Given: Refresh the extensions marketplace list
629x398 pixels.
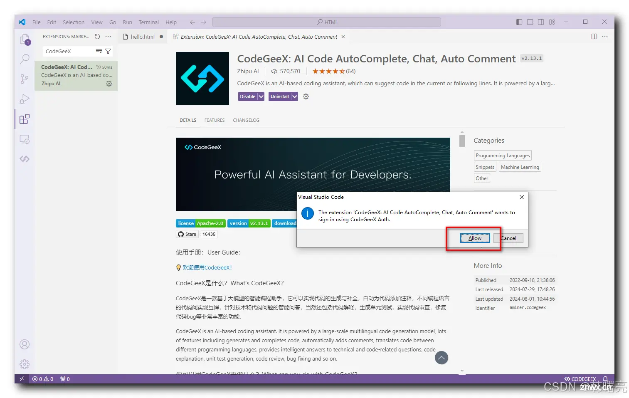Looking at the screenshot, I should (97, 37).
